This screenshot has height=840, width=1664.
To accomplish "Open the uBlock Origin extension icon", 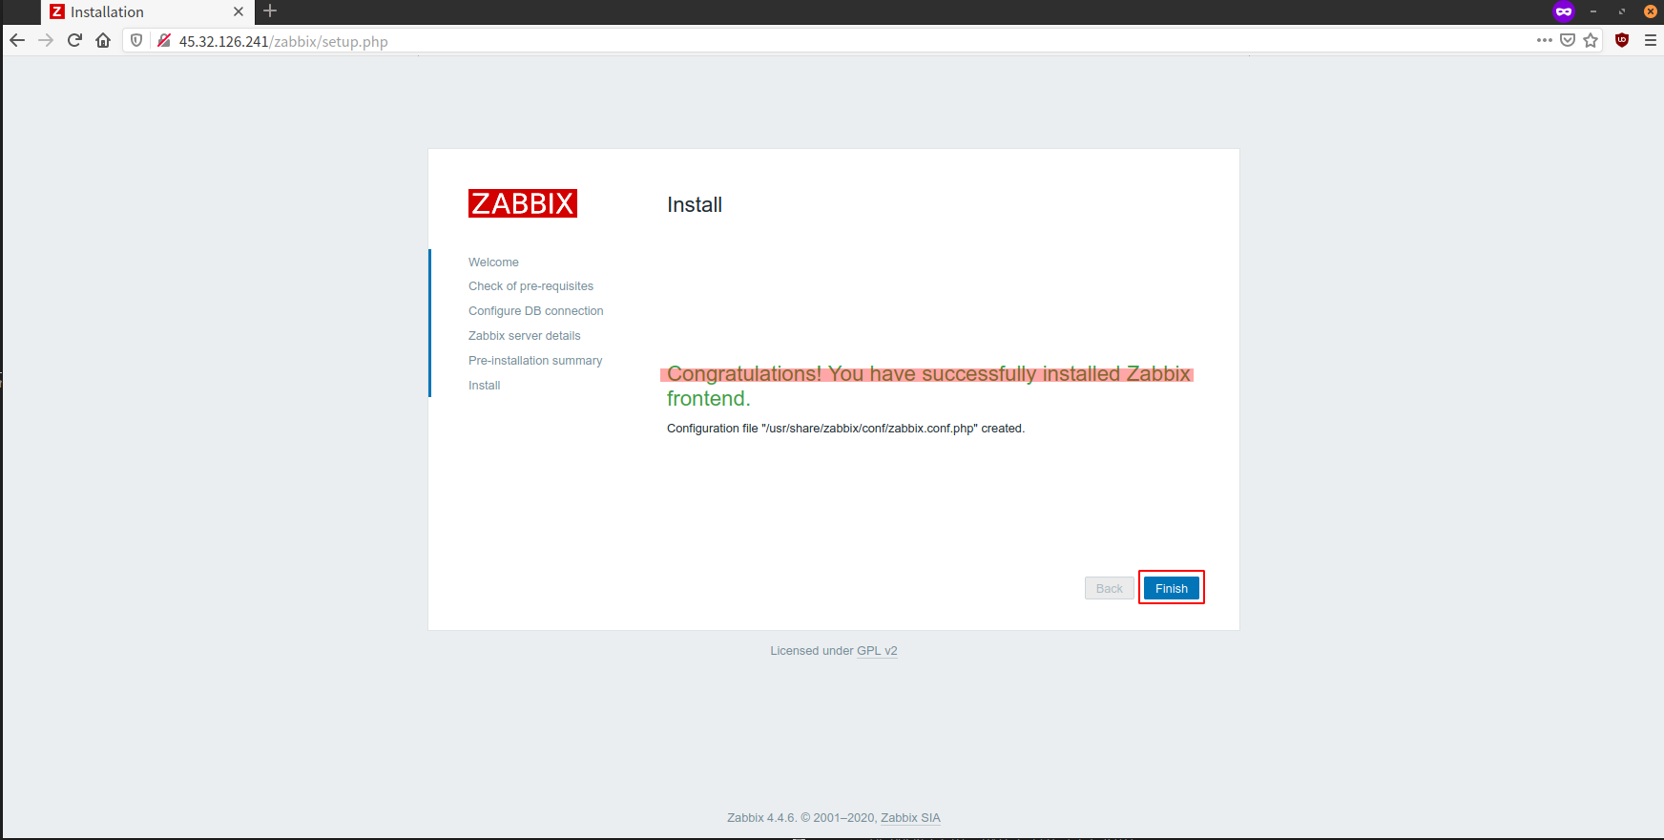I will (x=1622, y=40).
